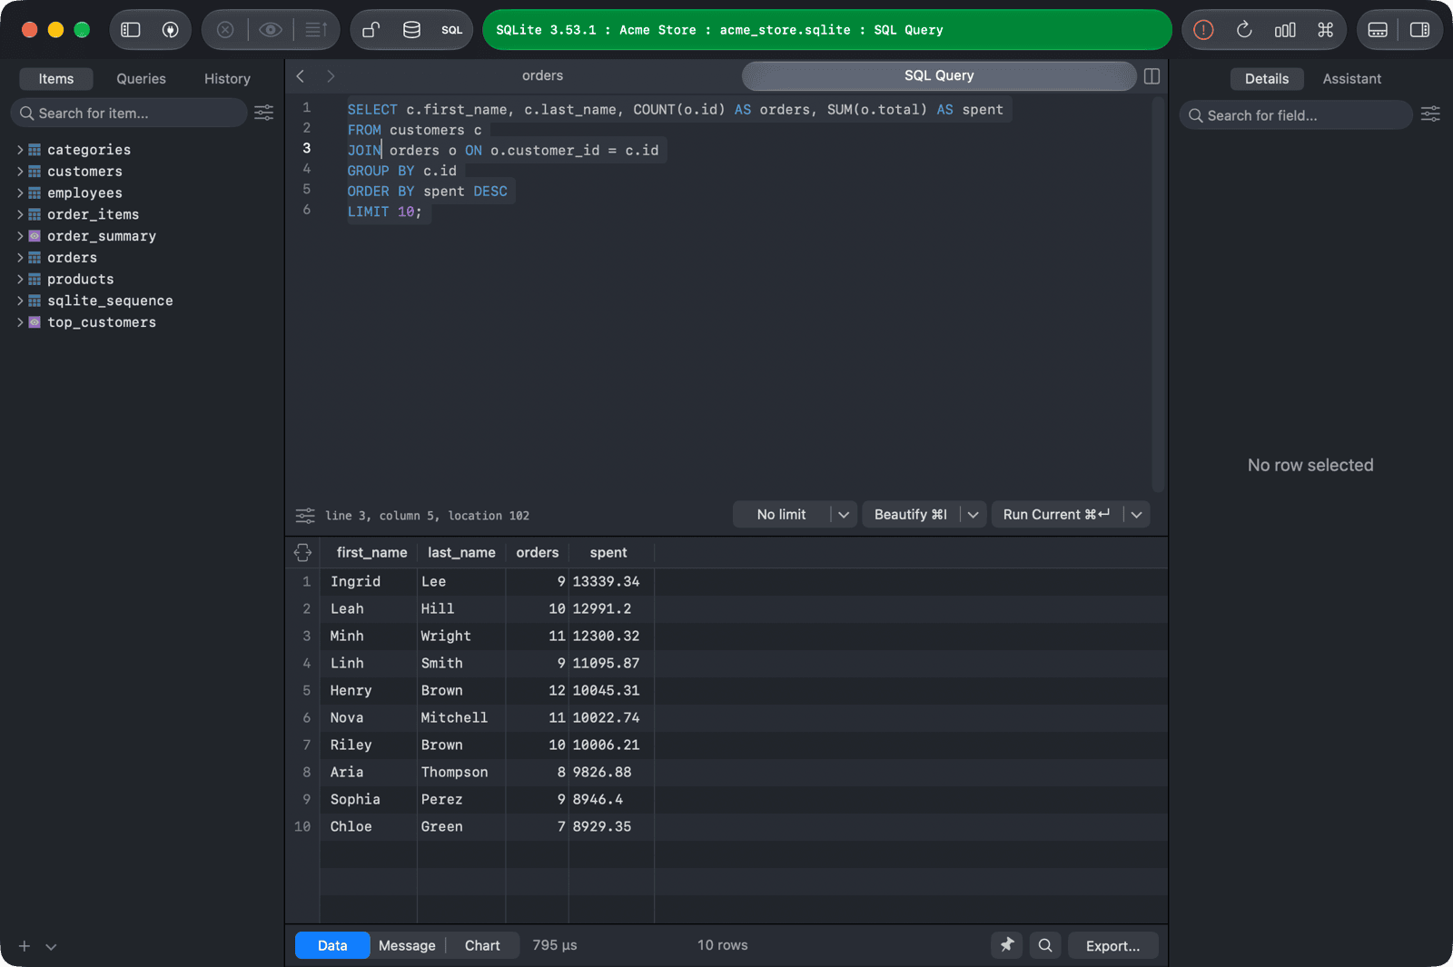Open the Run Current dropdown arrow
This screenshot has width=1453, height=967.
coord(1136,515)
